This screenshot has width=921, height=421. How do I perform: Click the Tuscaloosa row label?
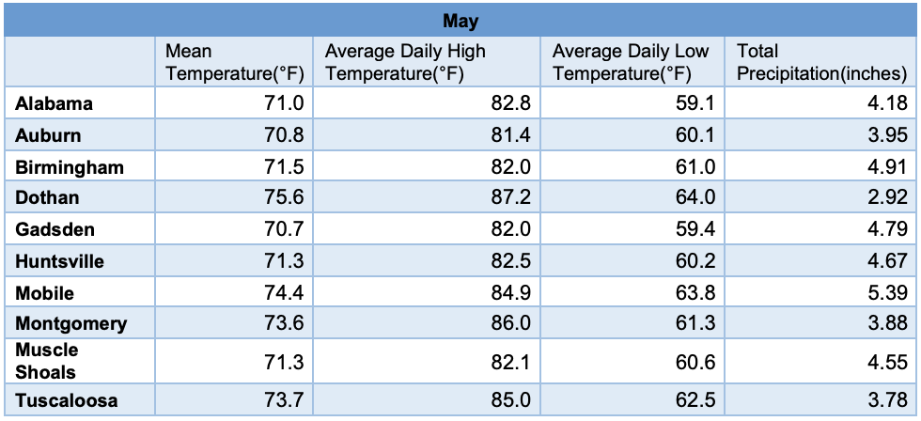tap(67, 400)
